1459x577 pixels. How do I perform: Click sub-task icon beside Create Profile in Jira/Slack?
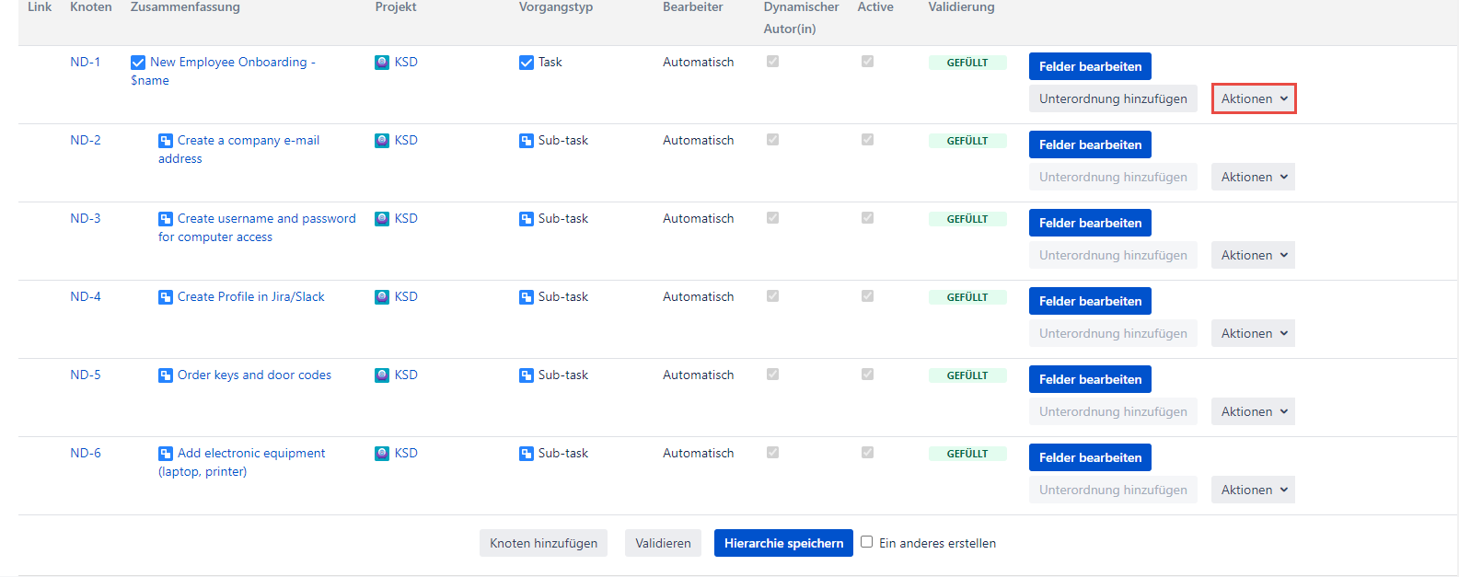tap(166, 297)
